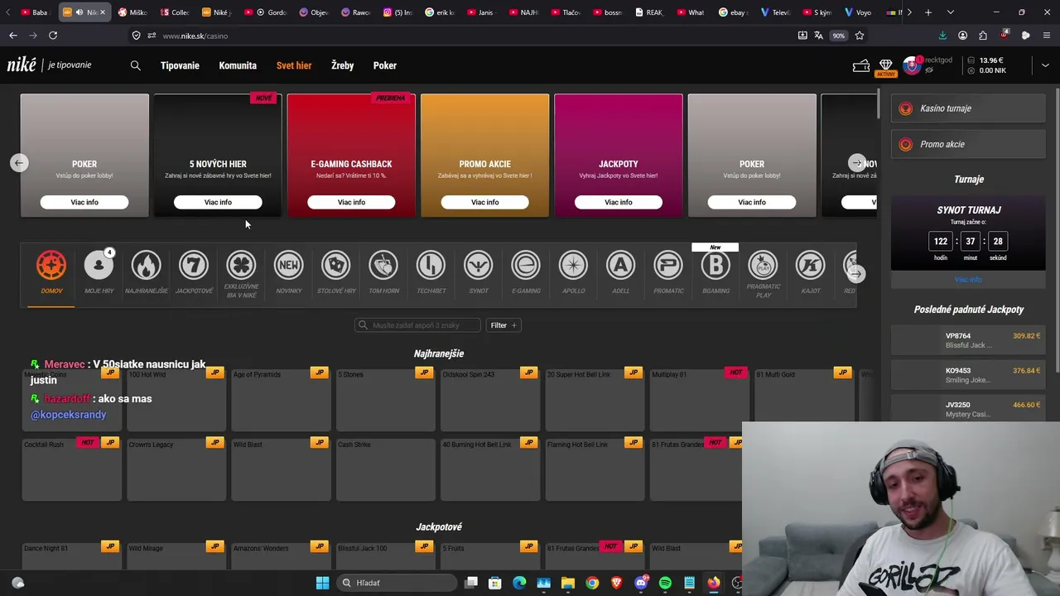Click the diamond Aktívny bonus icon
This screenshot has width=1060, height=596.
pyautogui.click(x=886, y=66)
